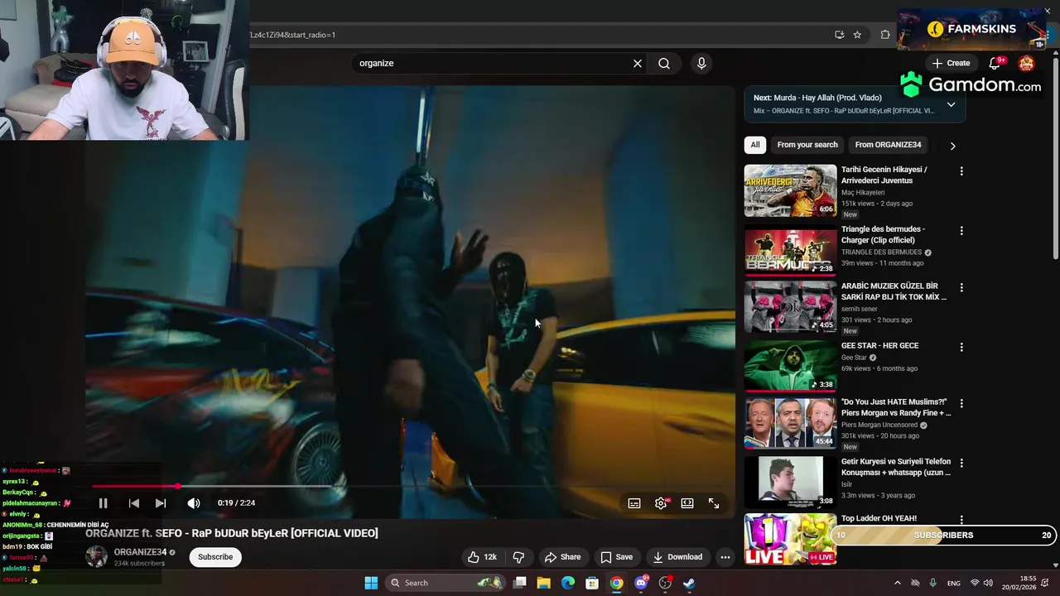Open more actions ellipsis below video
Viewport: 1060px width, 596px height.
coord(725,557)
